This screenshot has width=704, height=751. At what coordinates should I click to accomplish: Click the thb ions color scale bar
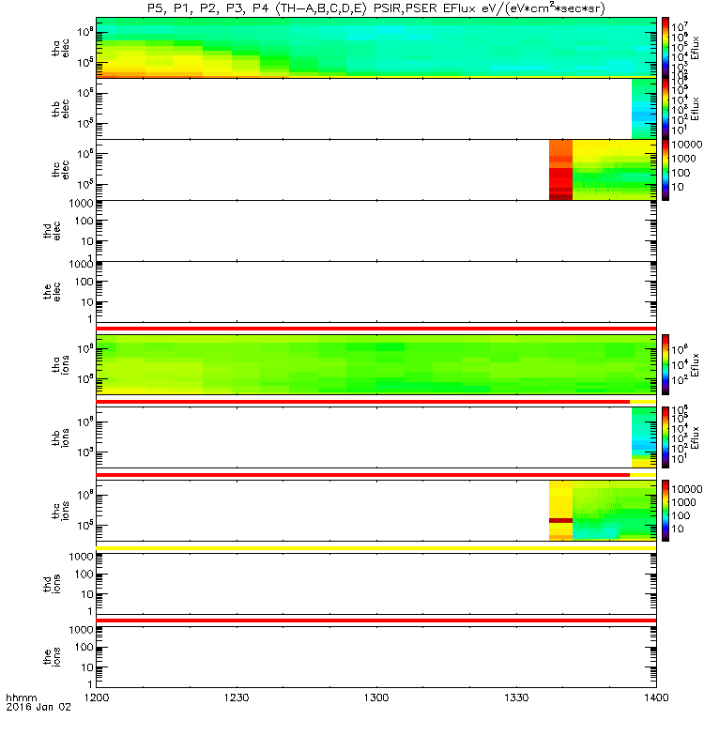tap(666, 437)
